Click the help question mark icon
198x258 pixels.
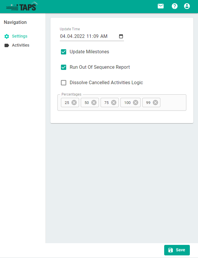tap(175, 6)
